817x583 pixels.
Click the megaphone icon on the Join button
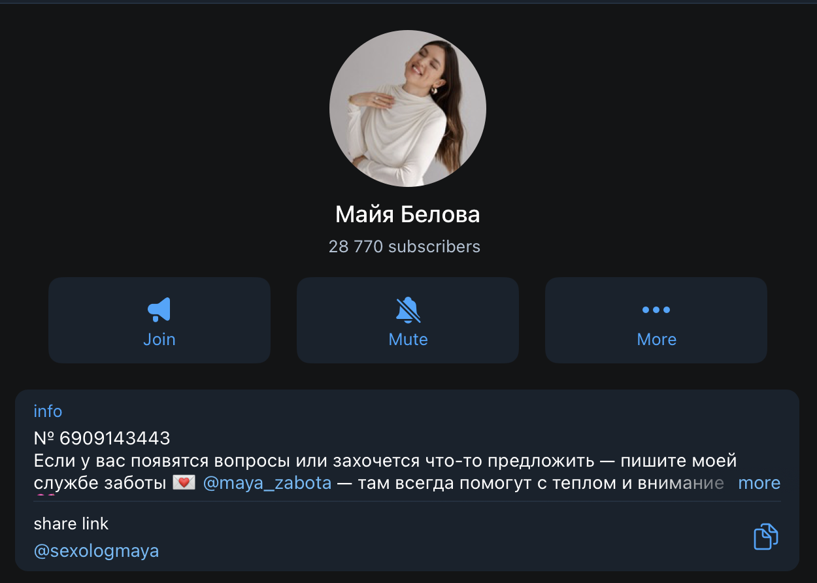pyautogui.click(x=159, y=310)
